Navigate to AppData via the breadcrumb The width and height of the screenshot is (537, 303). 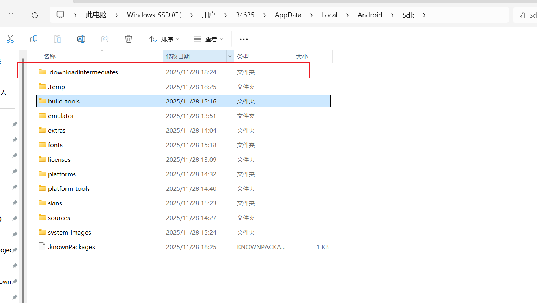point(288,15)
